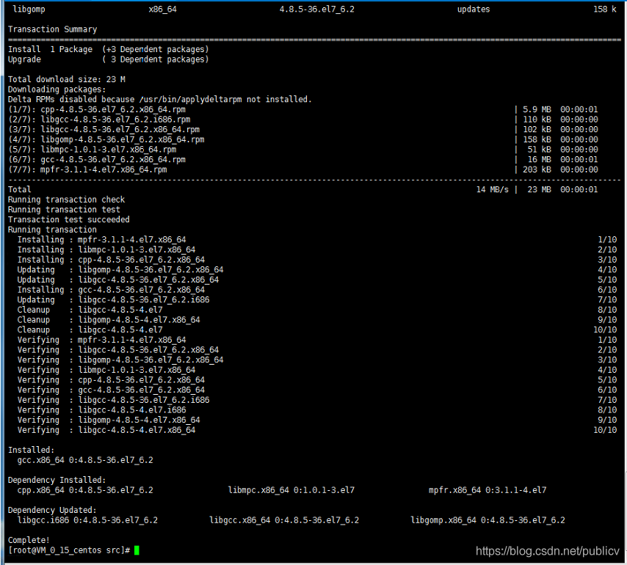The width and height of the screenshot is (627, 565).
Task: Click 'Running transaction check' line
Action: [x=66, y=200]
